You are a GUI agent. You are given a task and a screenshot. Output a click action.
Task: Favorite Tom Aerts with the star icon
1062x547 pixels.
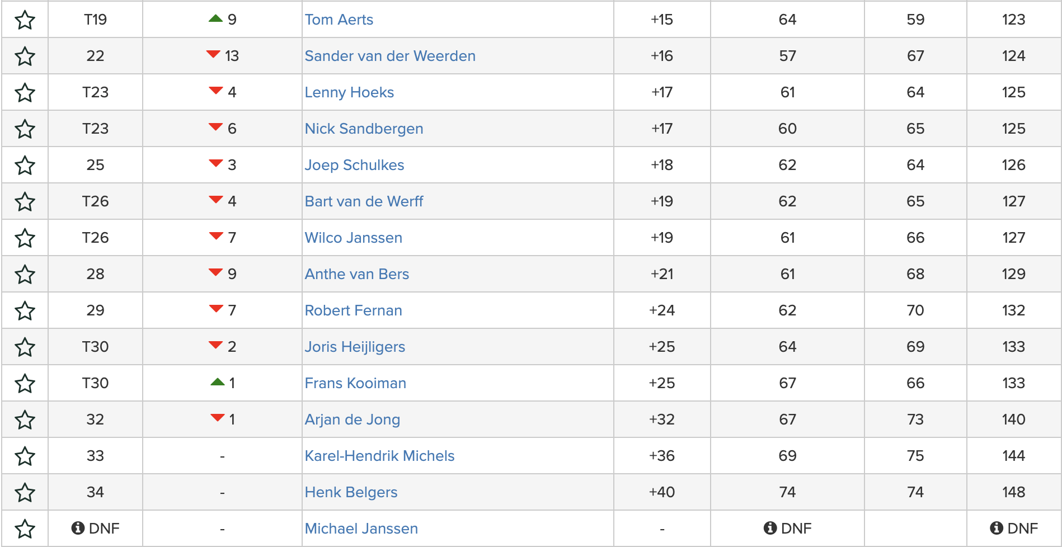coord(25,20)
